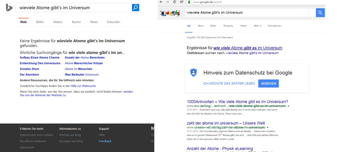Reload the Google page
This screenshot has height=152, width=337.
pyautogui.click(x=174, y=2)
